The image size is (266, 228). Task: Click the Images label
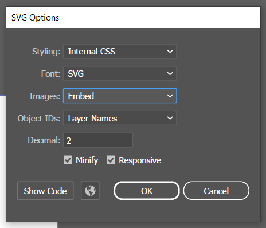point(45,96)
